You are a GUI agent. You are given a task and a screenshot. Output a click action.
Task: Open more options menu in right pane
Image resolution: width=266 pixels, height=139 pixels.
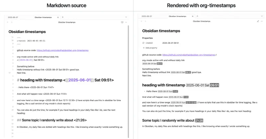click(262, 21)
